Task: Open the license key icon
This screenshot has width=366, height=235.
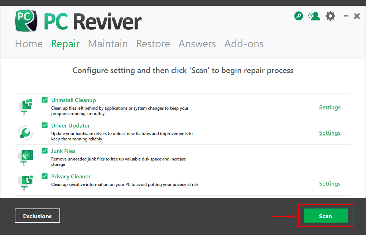Action: [x=299, y=16]
